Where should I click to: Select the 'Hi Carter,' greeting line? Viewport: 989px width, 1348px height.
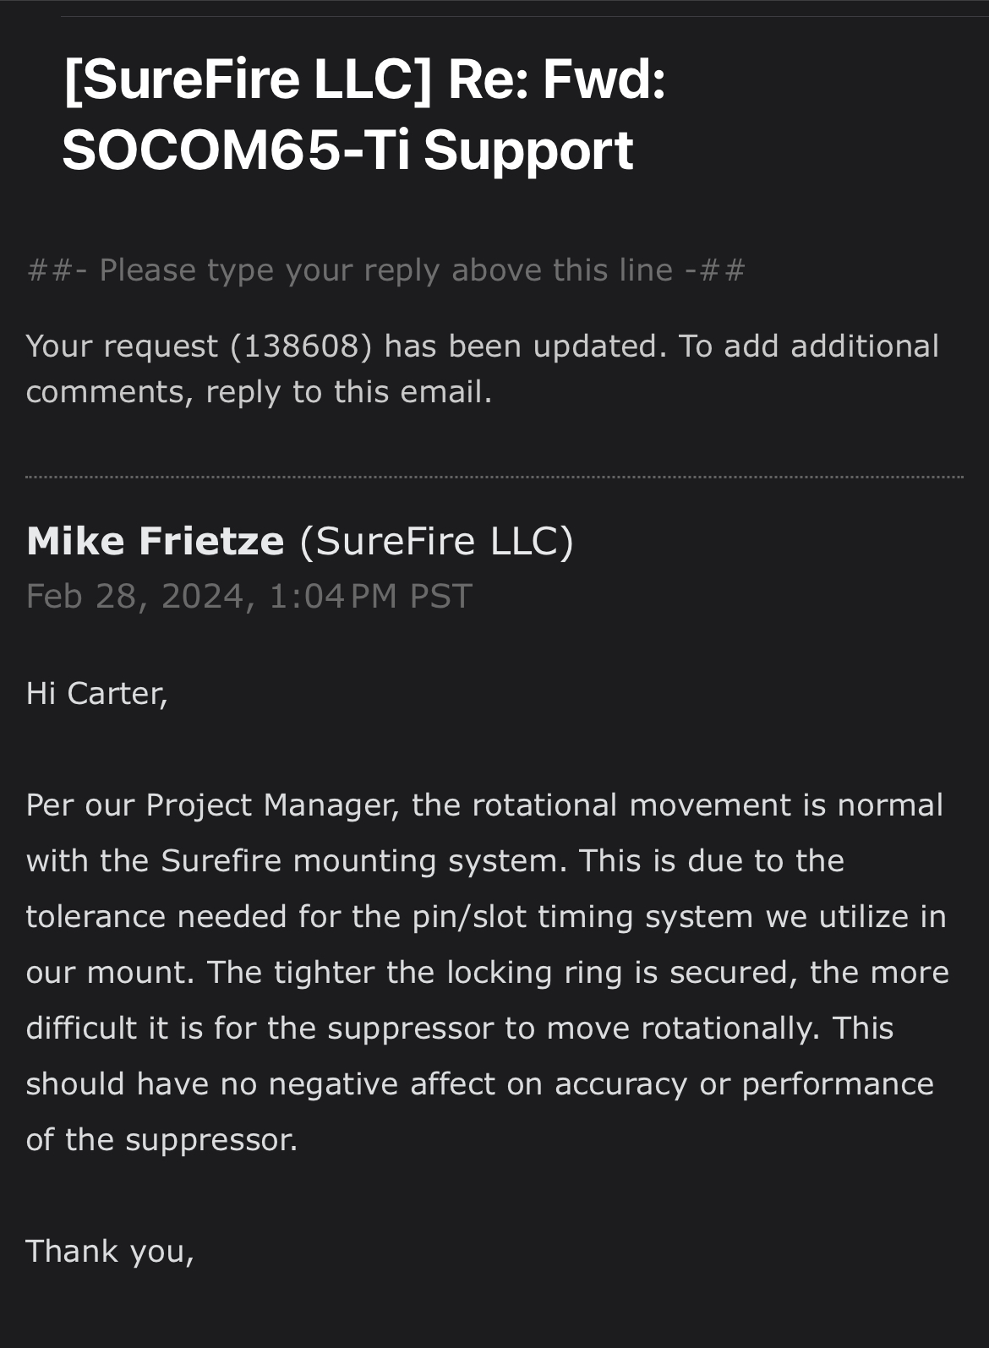(97, 694)
